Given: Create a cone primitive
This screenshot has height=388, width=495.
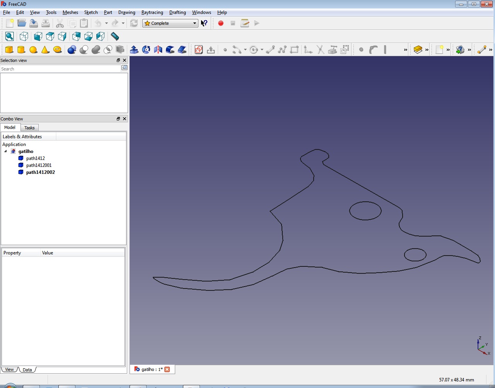Looking at the screenshot, I should coord(45,50).
